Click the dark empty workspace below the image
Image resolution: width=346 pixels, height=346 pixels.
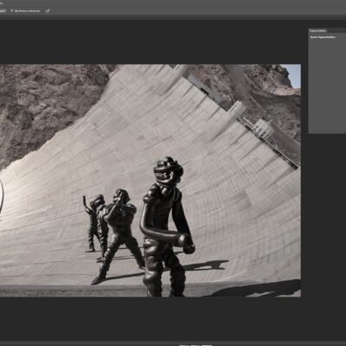coord(173,318)
